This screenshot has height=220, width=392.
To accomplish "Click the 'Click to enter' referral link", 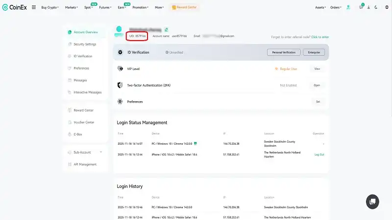I will pyautogui.click(x=320, y=37).
